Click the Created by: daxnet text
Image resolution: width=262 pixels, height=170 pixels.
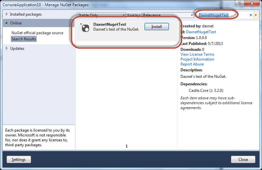[x=197, y=26]
